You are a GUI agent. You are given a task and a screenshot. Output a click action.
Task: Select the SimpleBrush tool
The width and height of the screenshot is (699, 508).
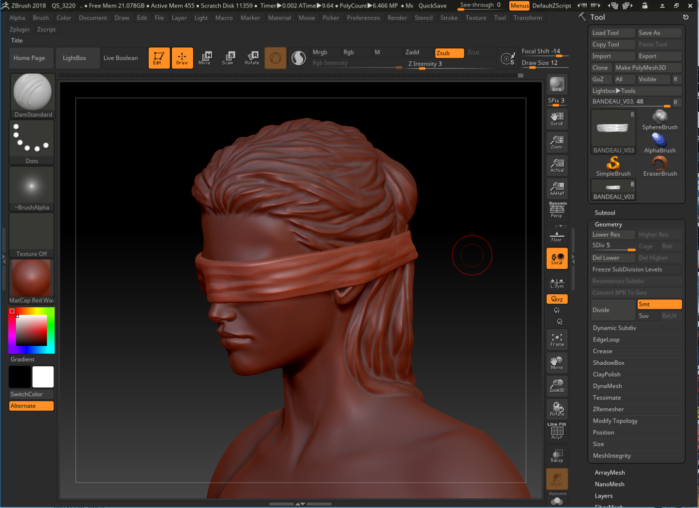pos(613,167)
